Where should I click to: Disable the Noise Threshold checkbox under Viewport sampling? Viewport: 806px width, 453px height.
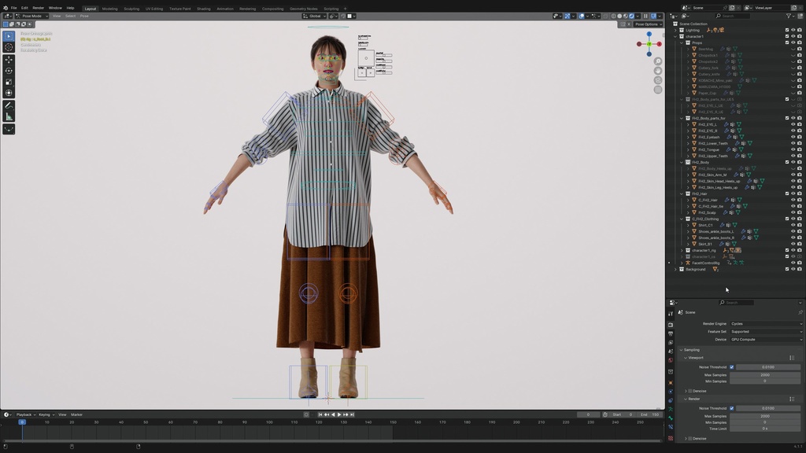click(731, 367)
